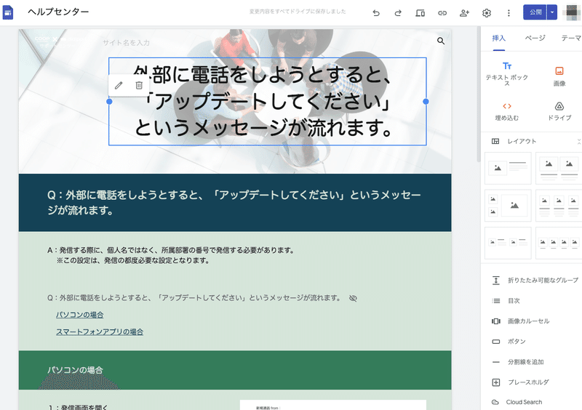The height and width of the screenshot is (410, 582).
Task: Share the site with others
Action: tap(464, 13)
